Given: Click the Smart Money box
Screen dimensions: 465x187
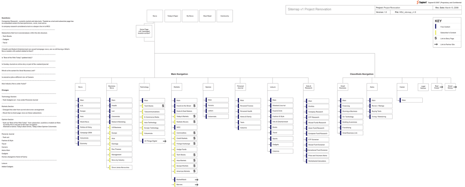Looking at the screenshot, I should click(x=450, y=87).
